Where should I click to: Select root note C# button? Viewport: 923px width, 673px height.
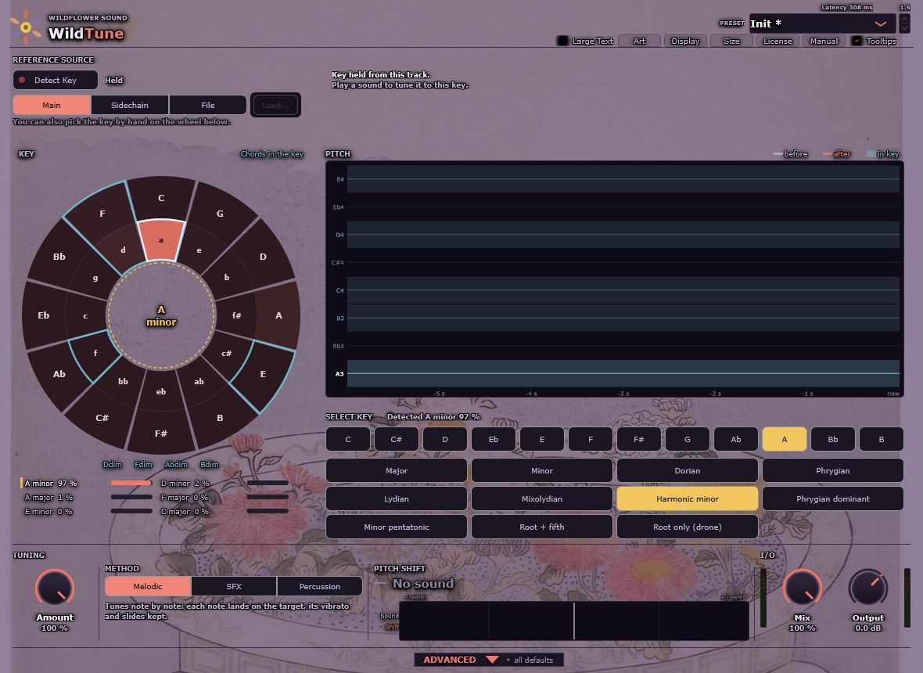tap(396, 439)
